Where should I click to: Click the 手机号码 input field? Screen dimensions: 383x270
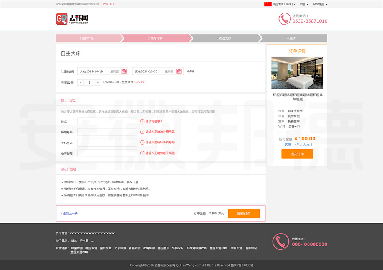(x=107, y=143)
